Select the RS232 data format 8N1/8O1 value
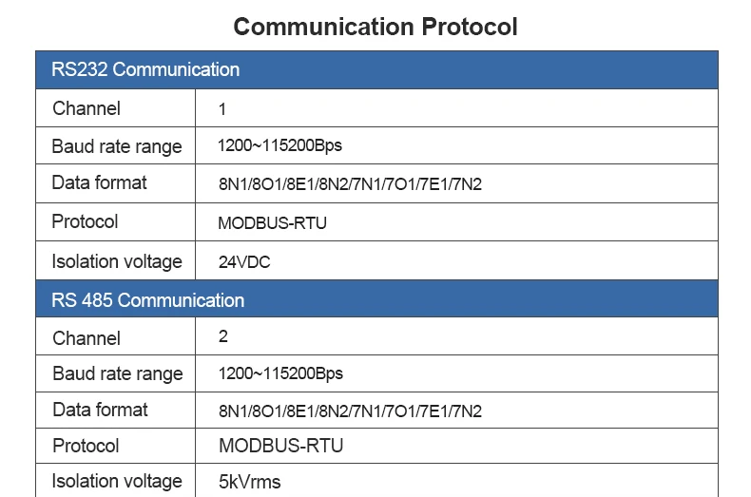The width and height of the screenshot is (751, 497). click(x=350, y=184)
